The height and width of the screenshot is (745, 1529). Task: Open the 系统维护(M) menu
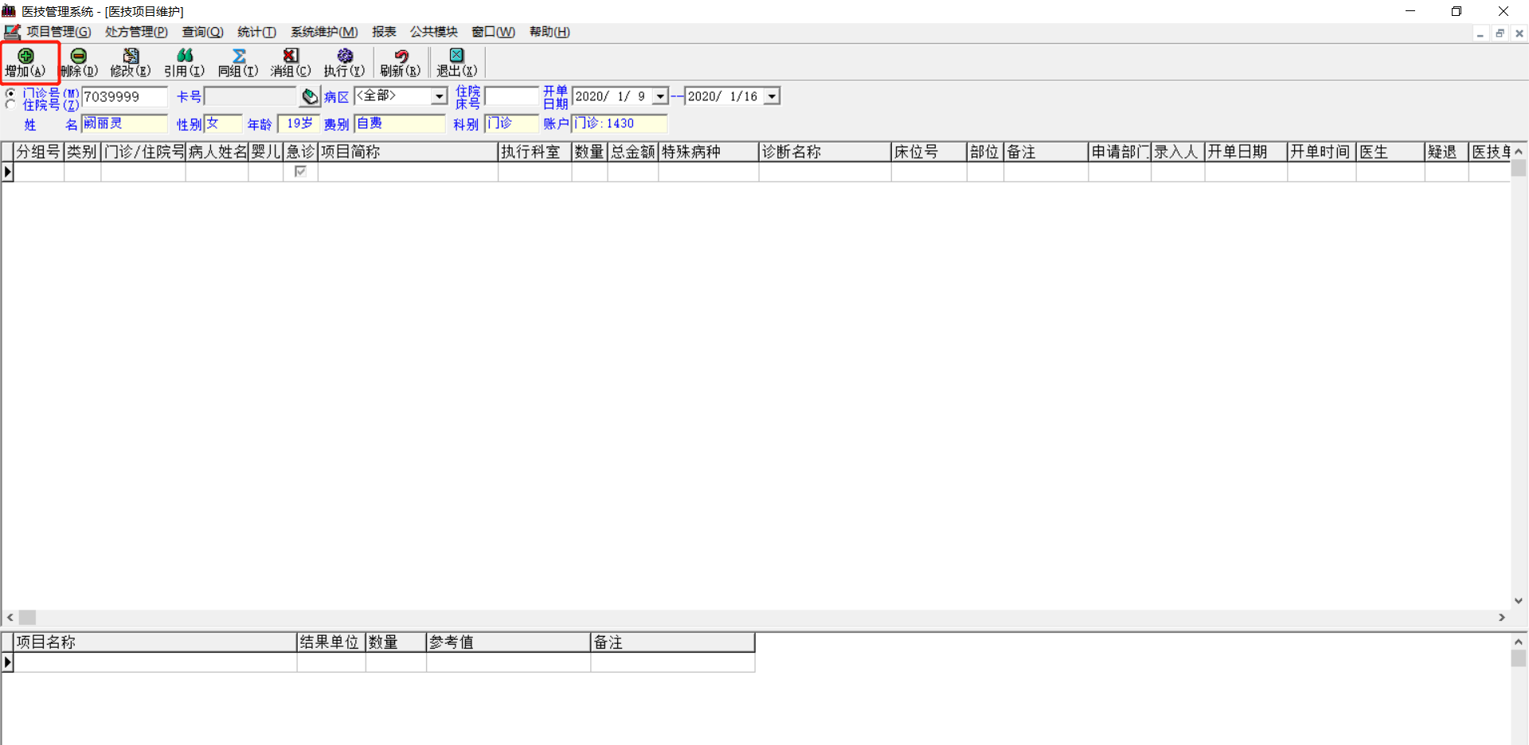pyautogui.click(x=324, y=32)
